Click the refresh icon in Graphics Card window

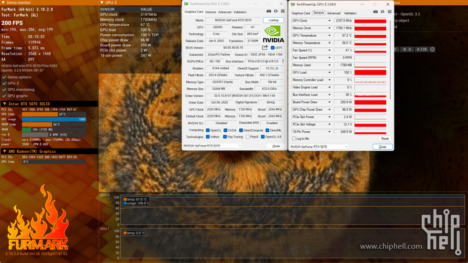(276, 11)
